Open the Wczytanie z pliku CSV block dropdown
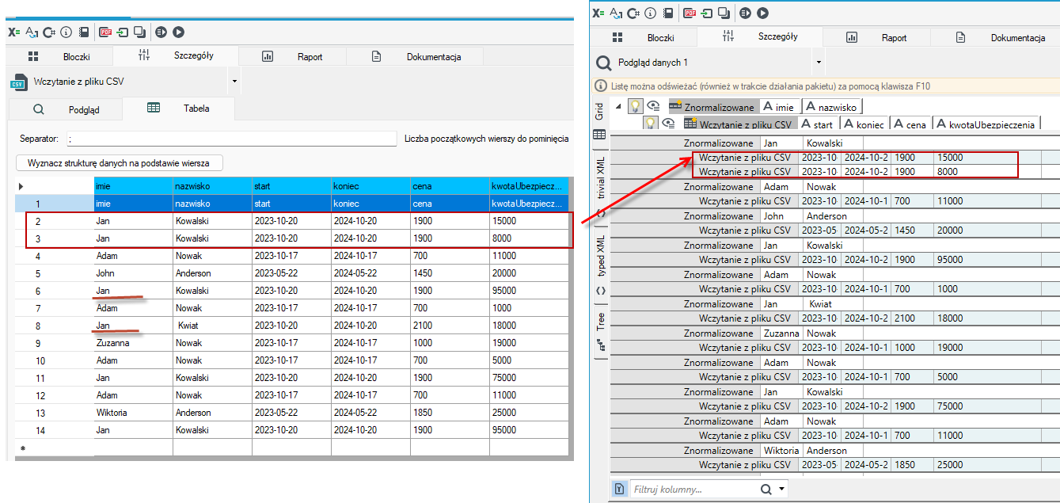 click(234, 82)
